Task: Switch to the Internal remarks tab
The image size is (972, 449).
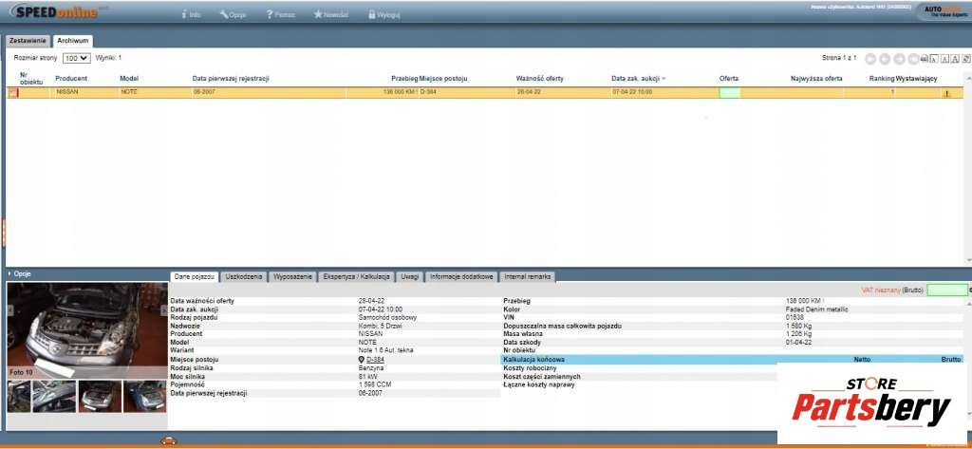Action: [528, 276]
